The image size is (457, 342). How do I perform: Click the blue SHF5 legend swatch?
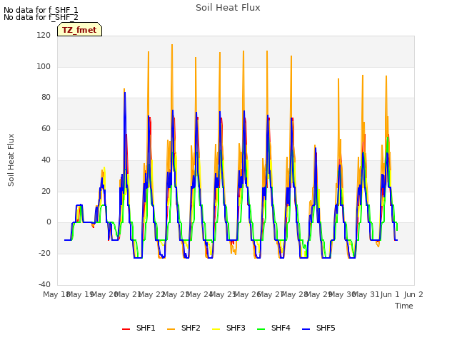coord(306,329)
